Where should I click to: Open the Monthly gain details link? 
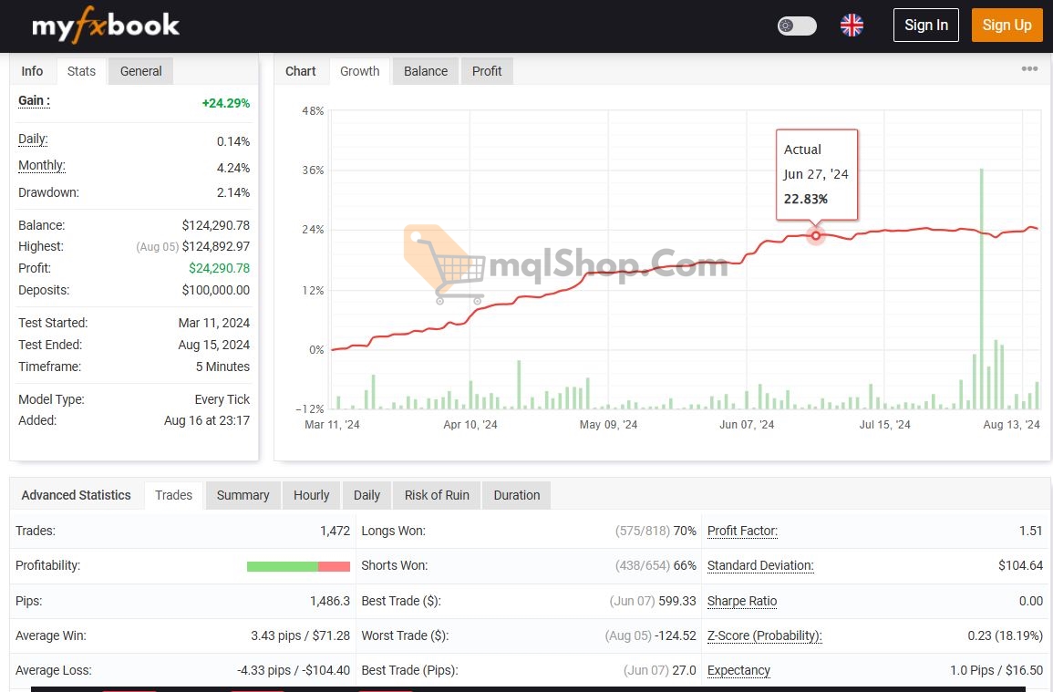[x=41, y=165]
